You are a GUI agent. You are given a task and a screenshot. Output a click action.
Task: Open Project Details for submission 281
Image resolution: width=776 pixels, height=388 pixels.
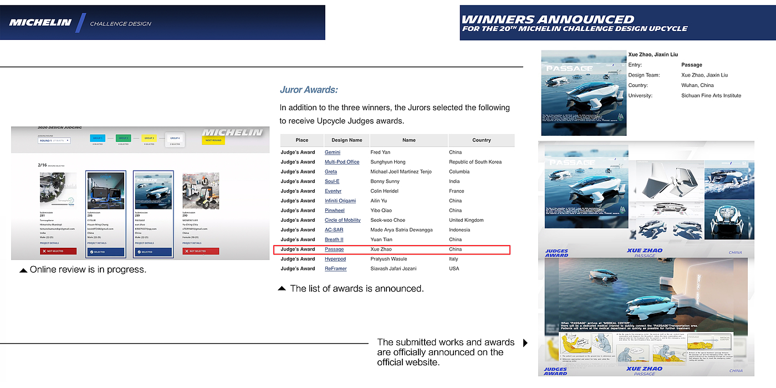coord(49,243)
